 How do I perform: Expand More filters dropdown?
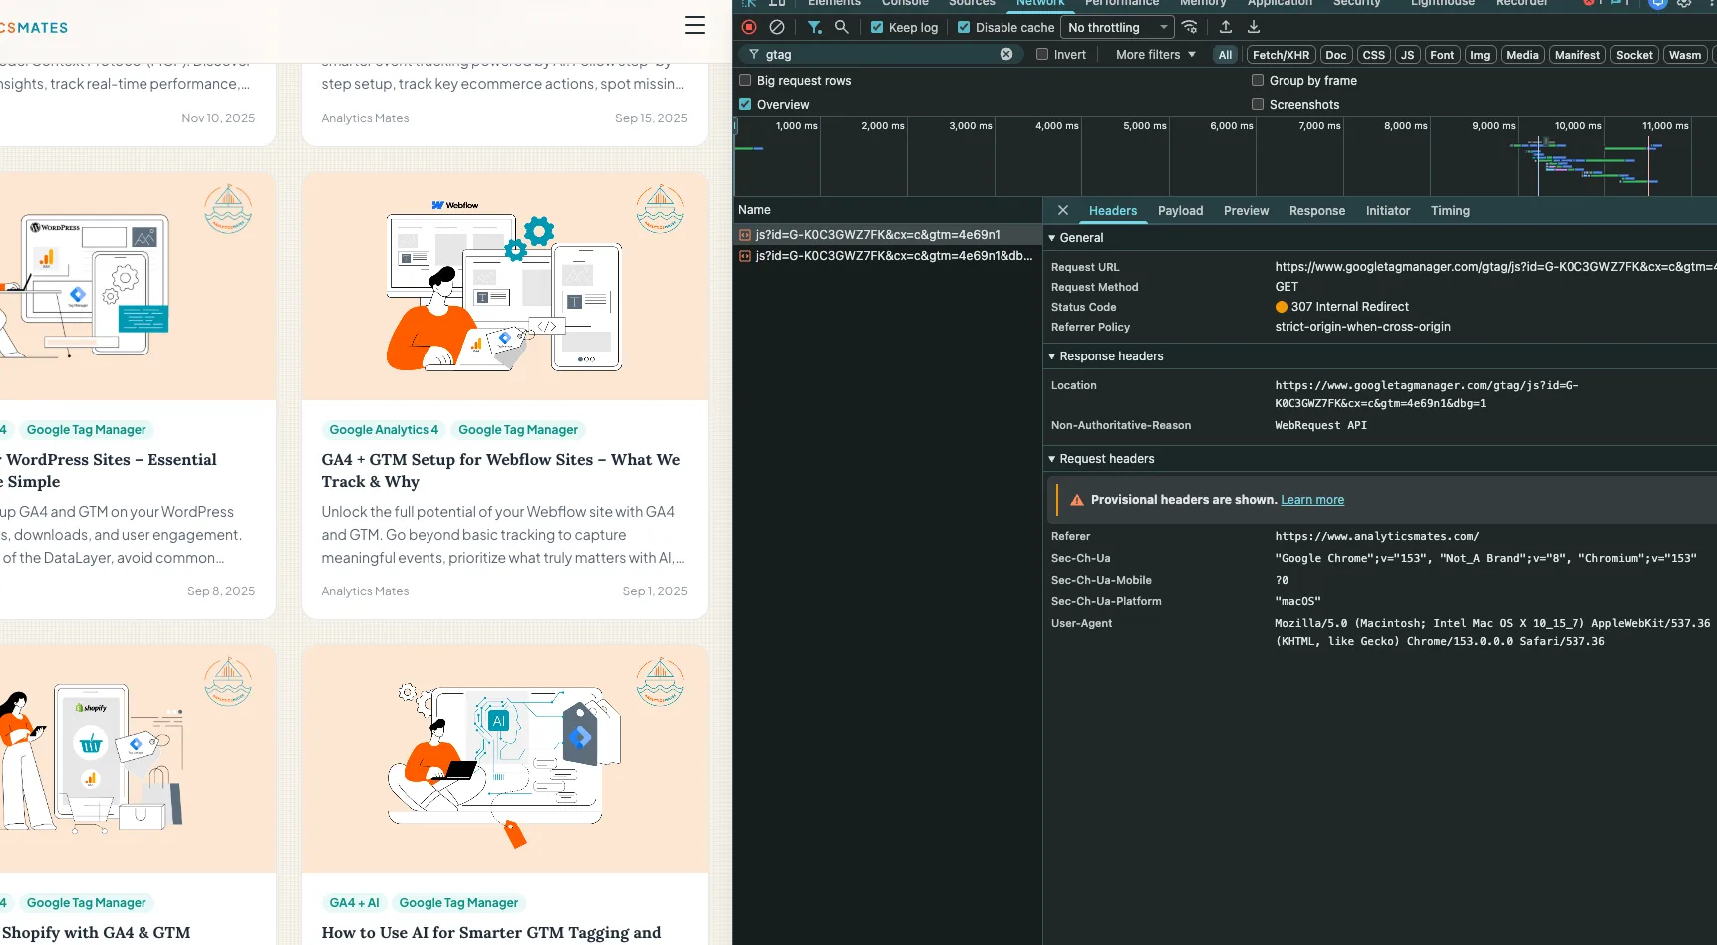click(1156, 55)
